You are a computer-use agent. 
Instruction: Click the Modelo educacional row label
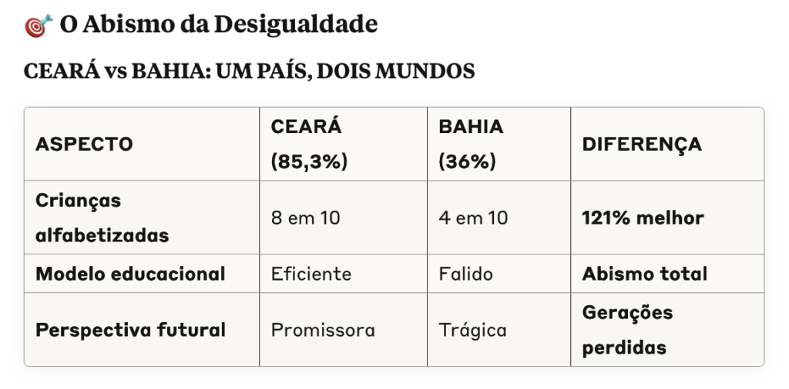pyautogui.click(x=130, y=274)
